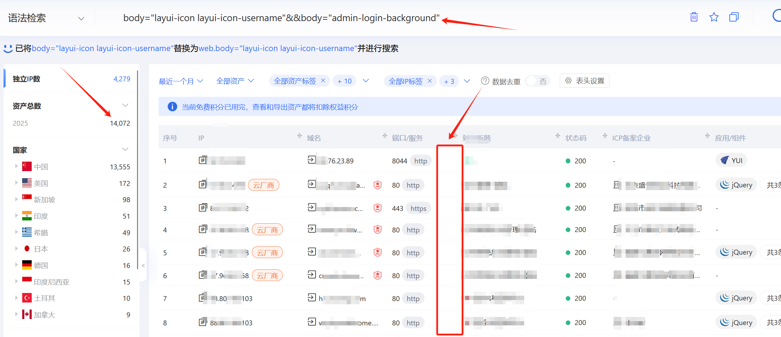781x337 pixels.
Task: Click the copy icon beside the star
Action: pos(734,17)
